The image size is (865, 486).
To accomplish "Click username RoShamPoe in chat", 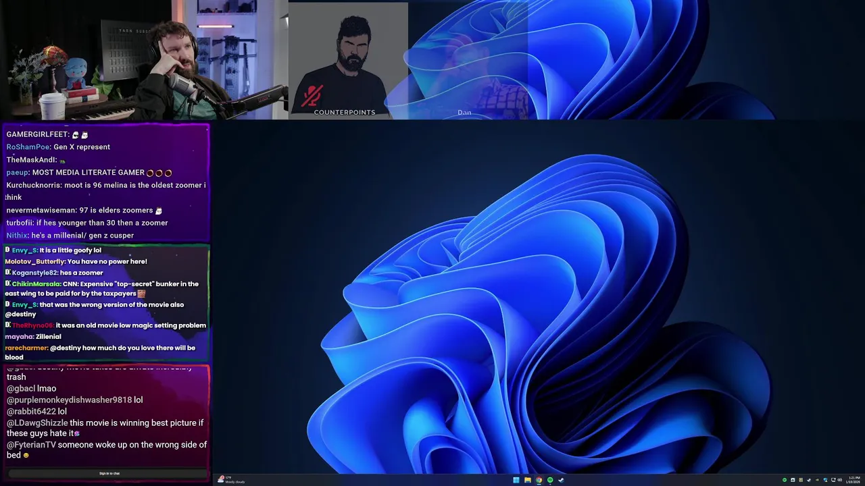I will coord(28,146).
